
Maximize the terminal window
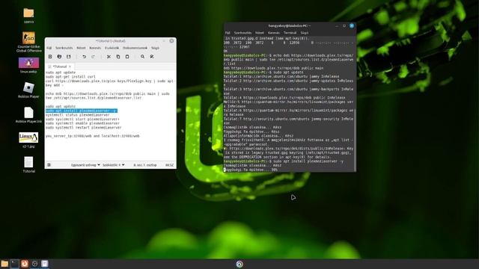pyautogui.click(x=344, y=26)
